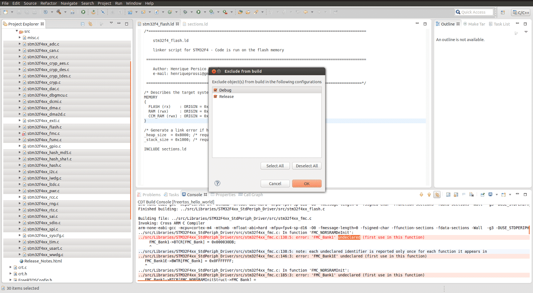This screenshot has width=533, height=293.
Task: Minimize the editor area
Action: pos(417,24)
